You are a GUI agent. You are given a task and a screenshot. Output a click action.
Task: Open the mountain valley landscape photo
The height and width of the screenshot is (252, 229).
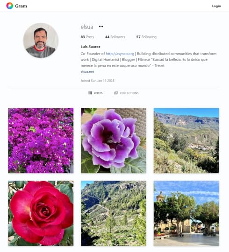[x=186, y=140]
